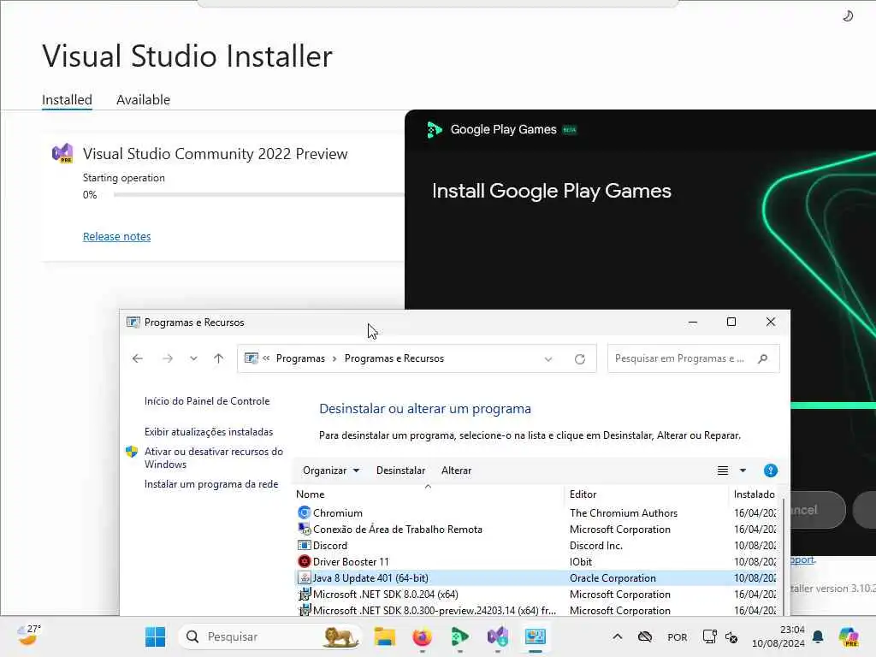Select the Driver Booster 11 row
This screenshot has width=876, height=657.
click(x=536, y=561)
